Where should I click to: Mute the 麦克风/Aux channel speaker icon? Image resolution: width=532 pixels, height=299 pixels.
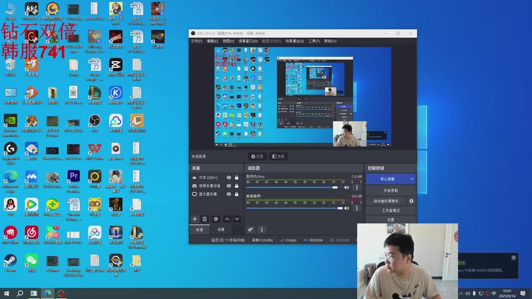point(346,187)
